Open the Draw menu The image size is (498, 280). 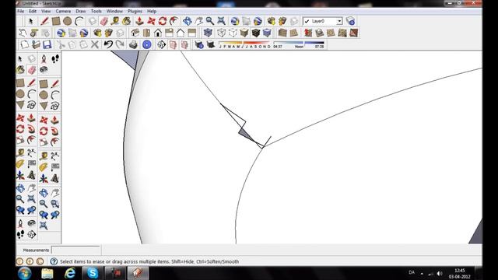pos(81,11)
